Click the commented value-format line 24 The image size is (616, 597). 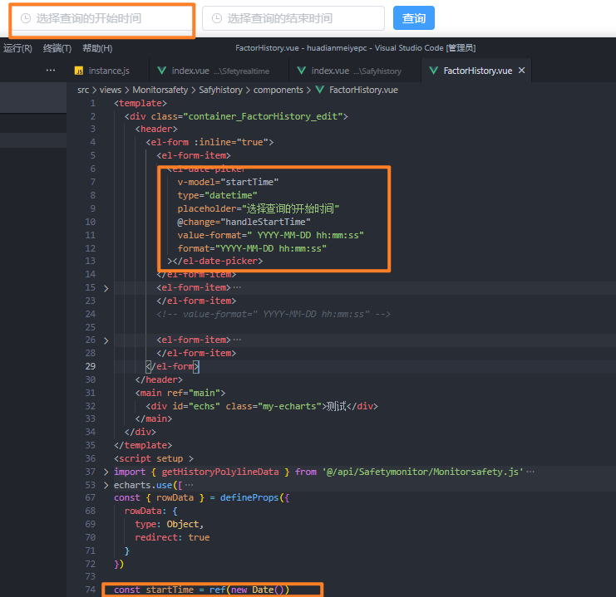point(274,314)
